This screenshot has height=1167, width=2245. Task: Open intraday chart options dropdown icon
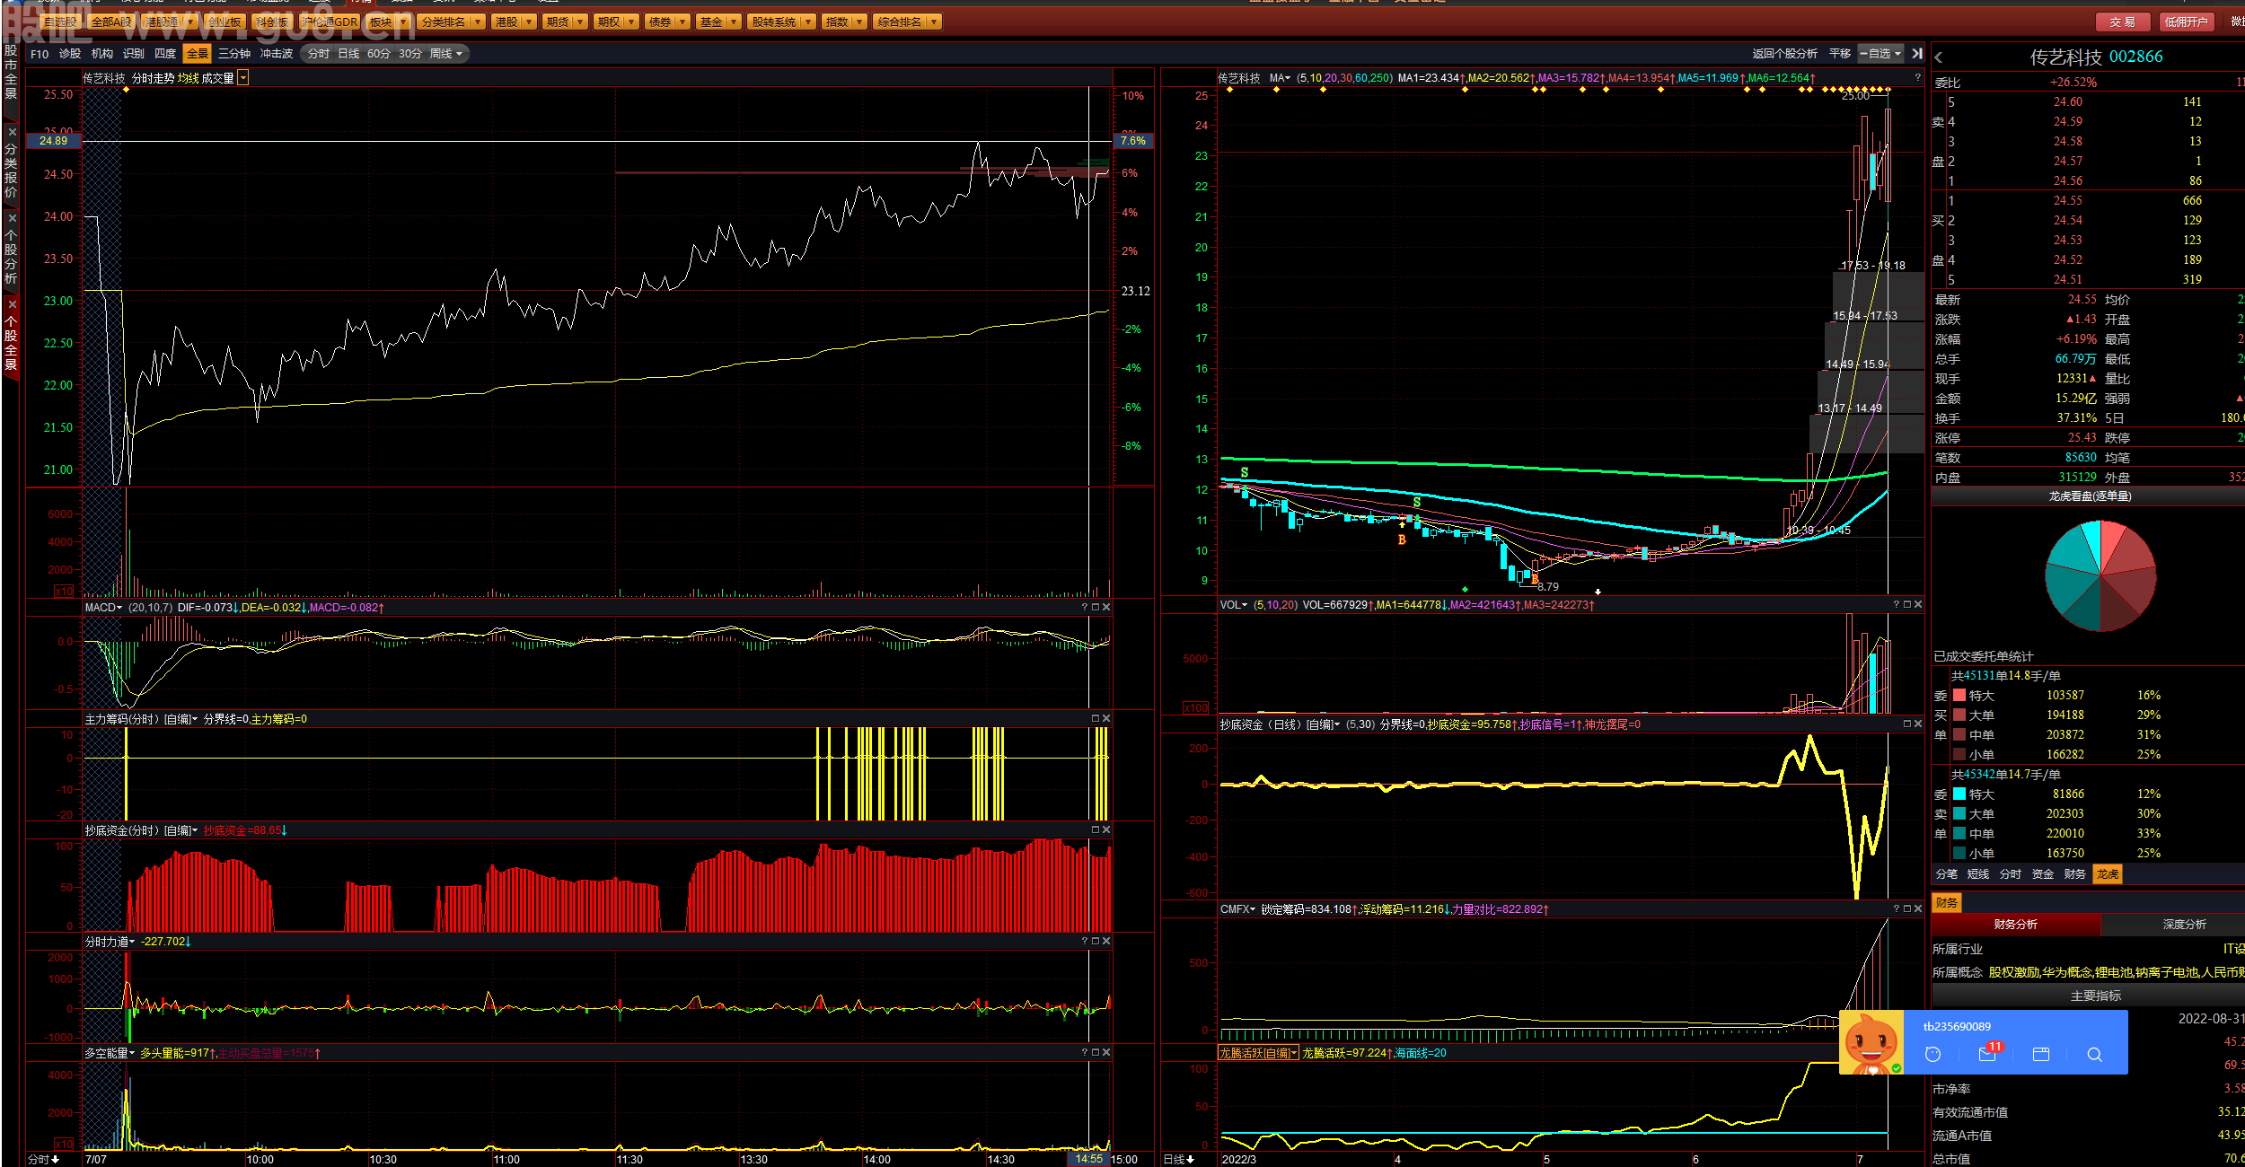(243, 78)
